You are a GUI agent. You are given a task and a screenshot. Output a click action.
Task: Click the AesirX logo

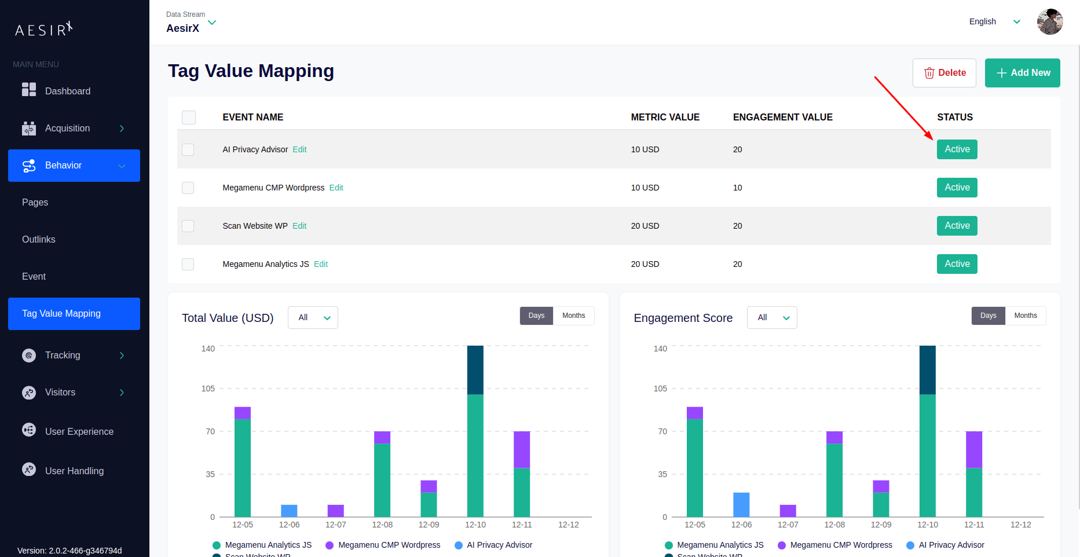click(x=44, y=29)
